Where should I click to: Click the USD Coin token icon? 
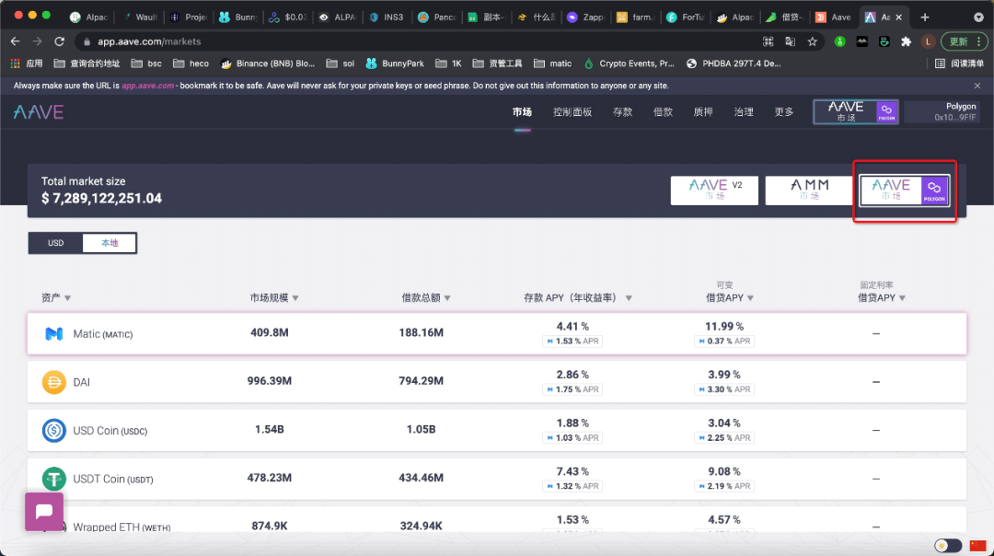click(54, 430)
